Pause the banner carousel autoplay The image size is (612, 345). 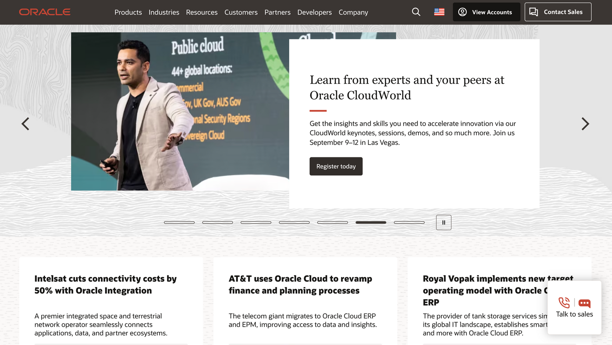pyautogui.click(x=443, y=222)
